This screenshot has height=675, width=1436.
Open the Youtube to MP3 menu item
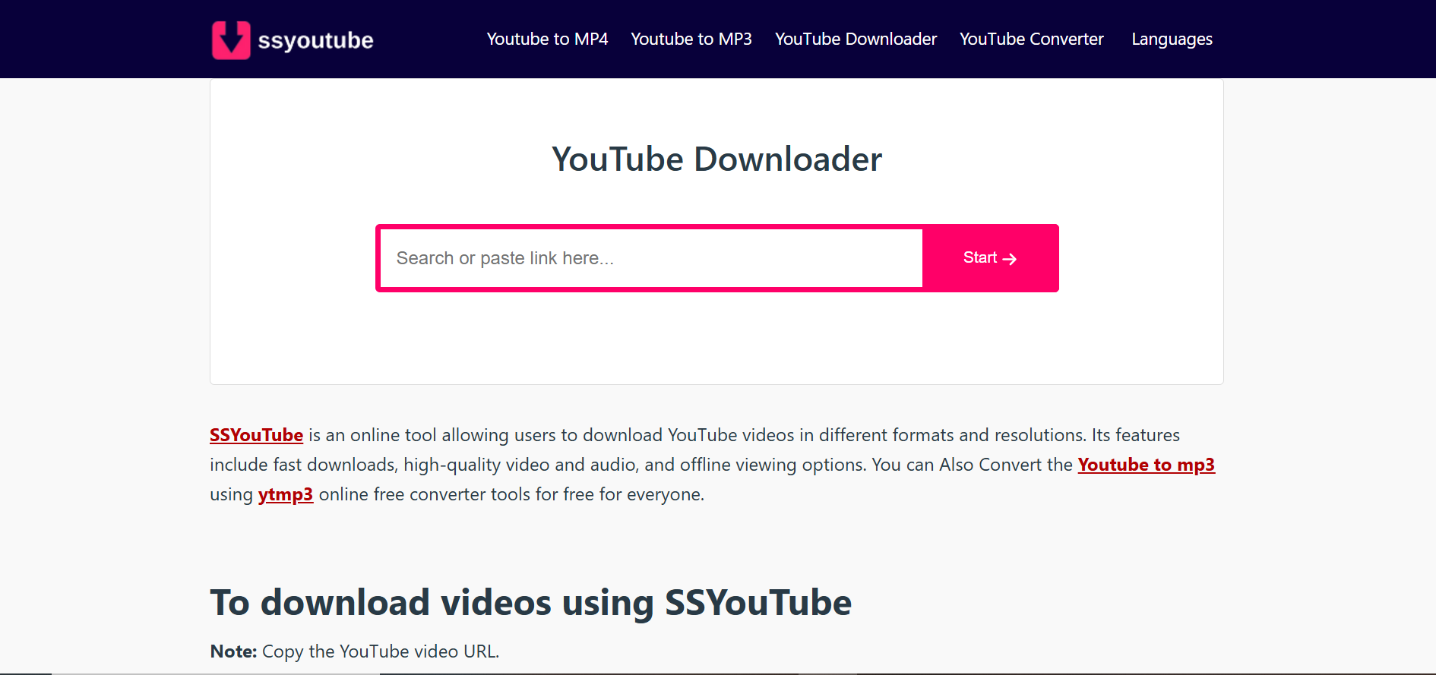[x=691, y=39]
